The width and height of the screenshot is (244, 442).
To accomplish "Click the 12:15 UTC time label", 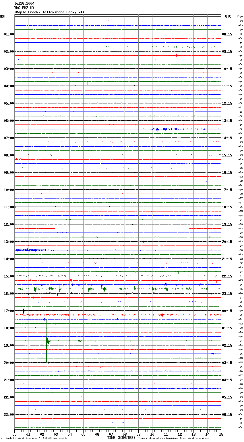I will (227, 103).
